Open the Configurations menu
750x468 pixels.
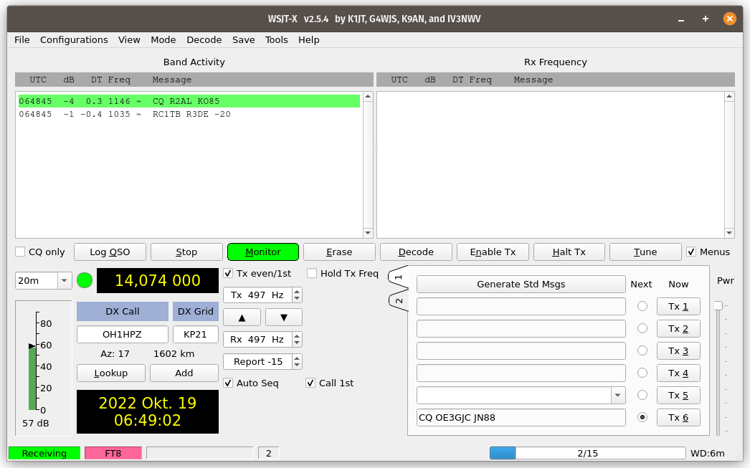[x=74, y=40]
